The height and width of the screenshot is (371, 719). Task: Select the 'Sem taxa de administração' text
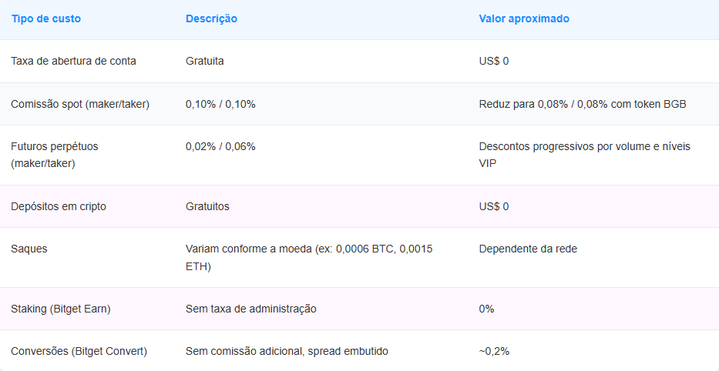point(251,309)
